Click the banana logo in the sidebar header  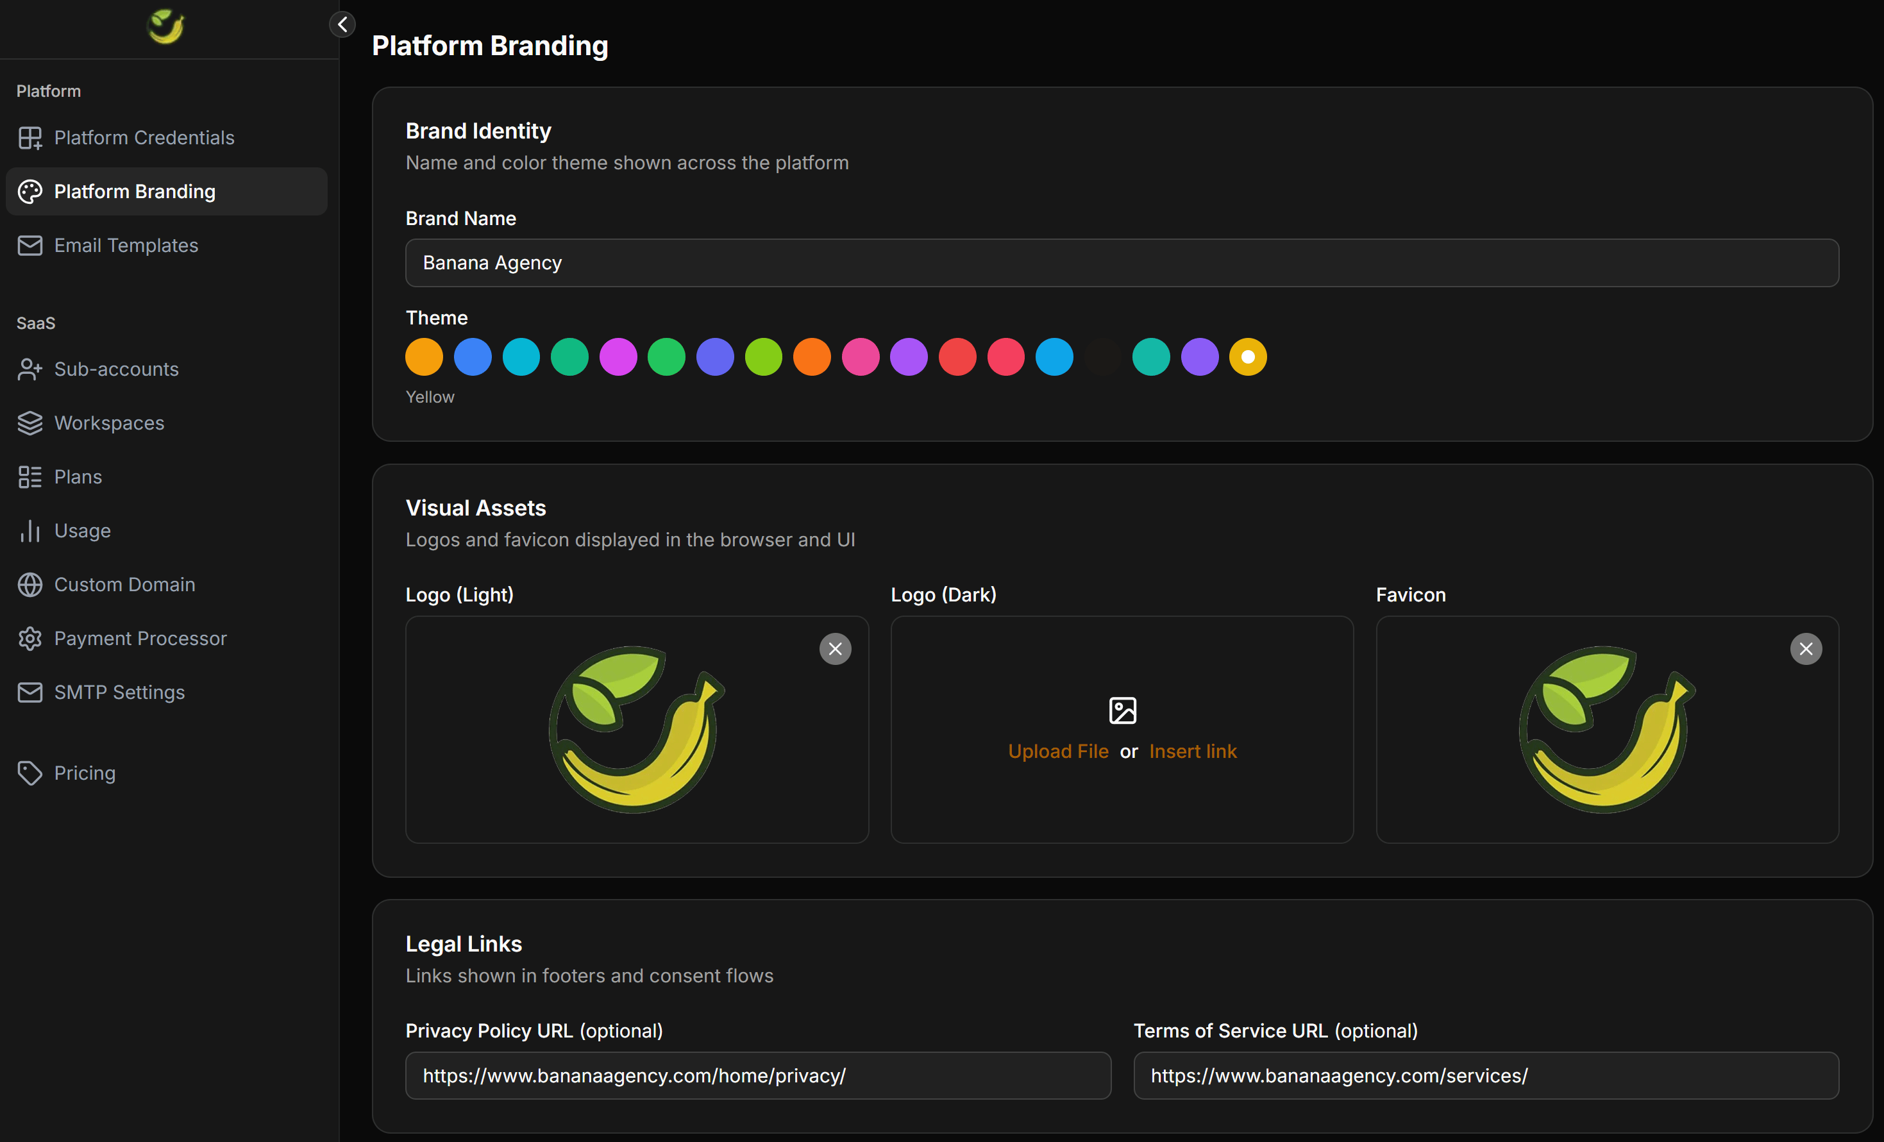165,27
